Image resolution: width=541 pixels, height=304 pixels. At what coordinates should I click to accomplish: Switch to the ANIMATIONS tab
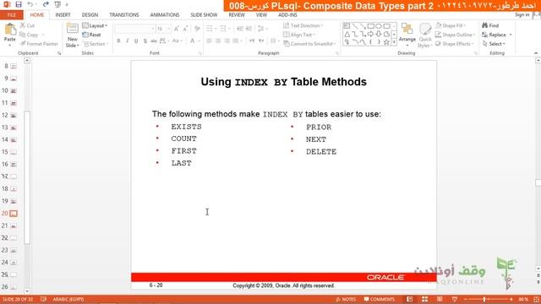coord(165,15)
